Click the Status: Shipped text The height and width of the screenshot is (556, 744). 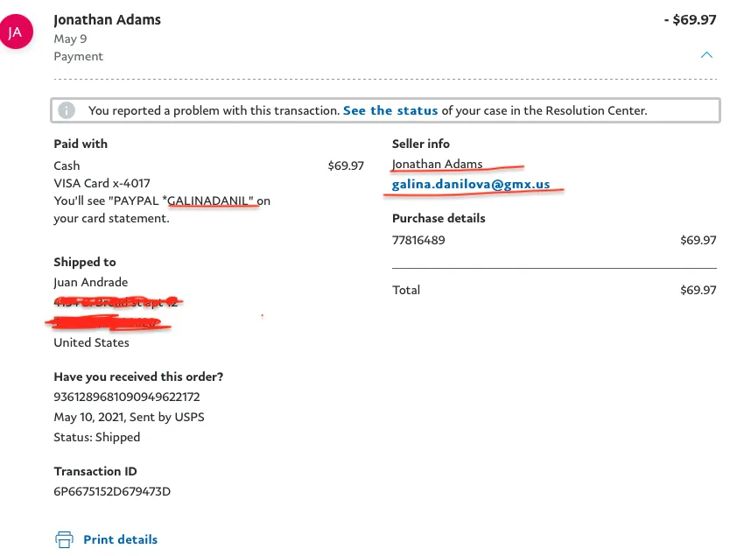click(x=97, y=437)
